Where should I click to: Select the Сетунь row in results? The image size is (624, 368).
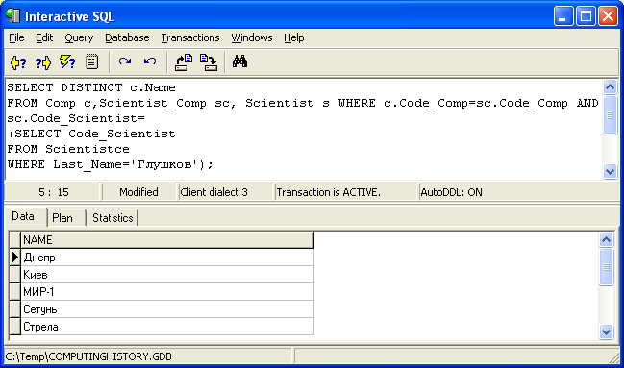tap(167, 309)
